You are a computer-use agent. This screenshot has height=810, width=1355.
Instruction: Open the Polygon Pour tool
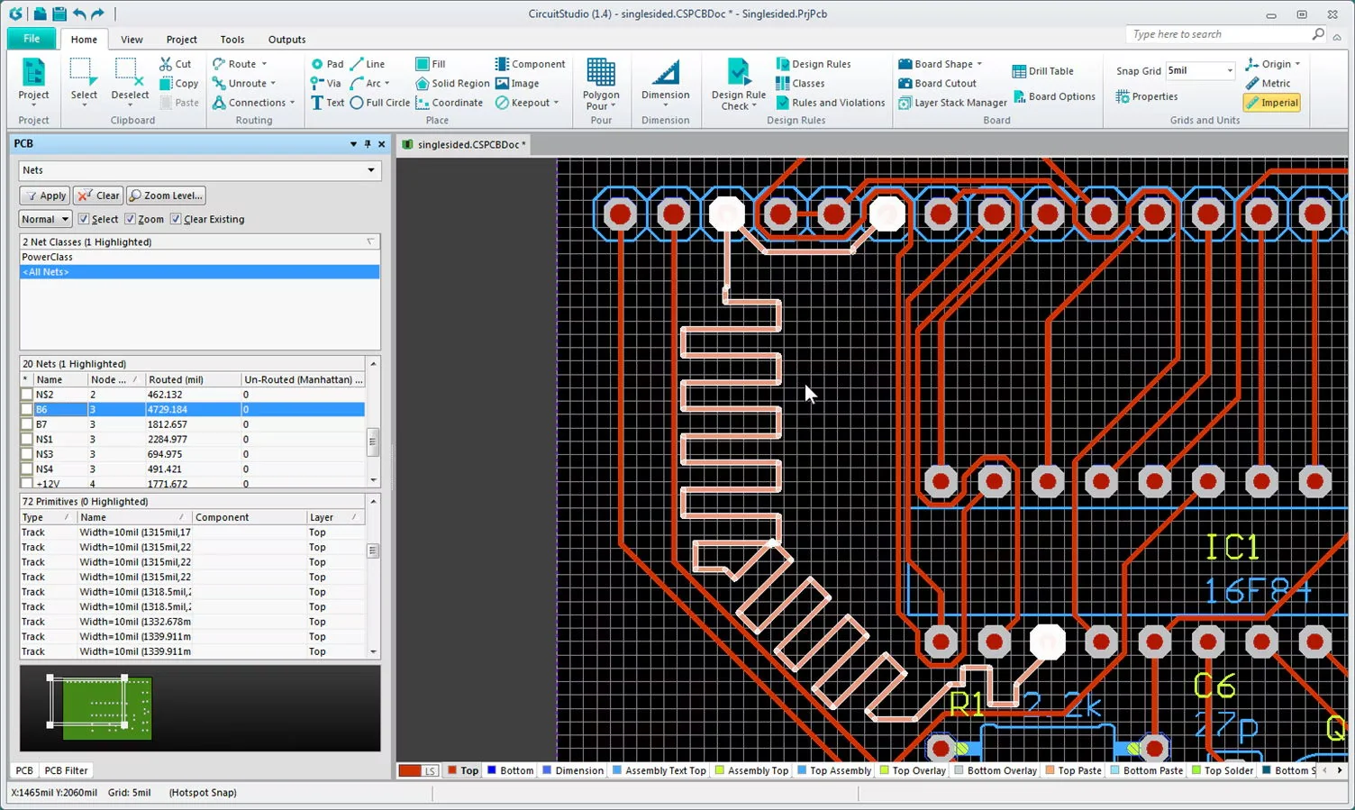(601, 83)
